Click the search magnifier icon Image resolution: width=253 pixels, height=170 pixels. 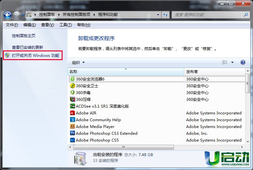pos(246,15)
